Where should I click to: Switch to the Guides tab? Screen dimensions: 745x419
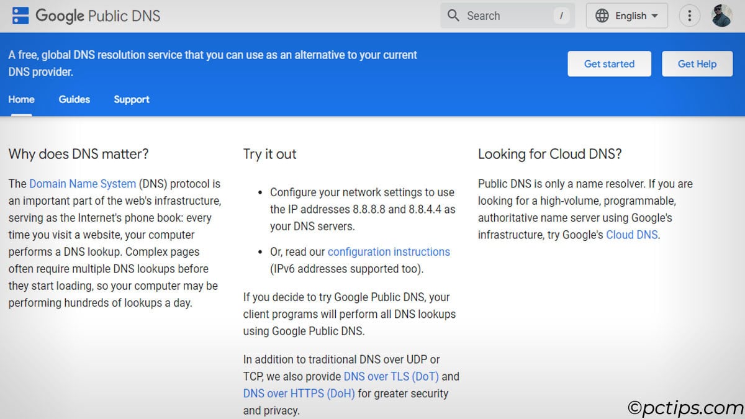click(74, 99)
